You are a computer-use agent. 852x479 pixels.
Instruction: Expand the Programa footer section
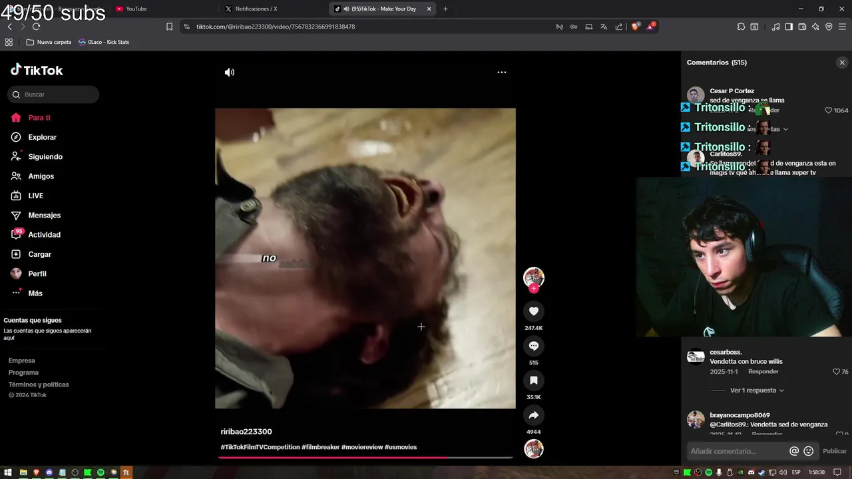pyautogui.click(x=23, y=373)
